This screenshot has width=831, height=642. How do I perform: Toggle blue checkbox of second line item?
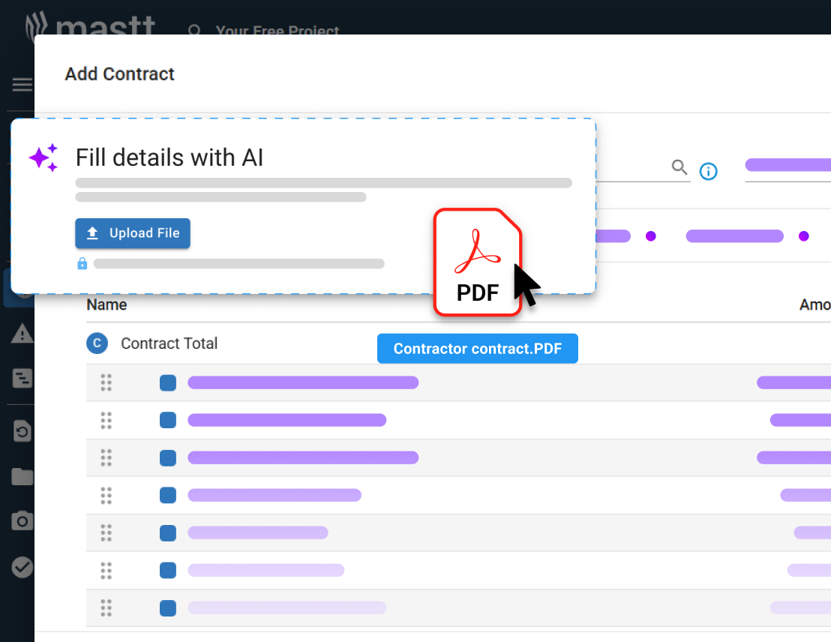[x=168, y=420]
